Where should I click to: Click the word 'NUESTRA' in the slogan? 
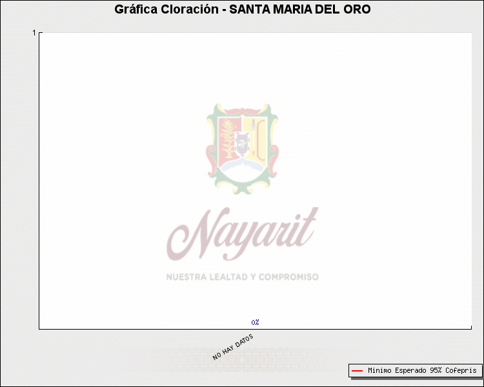point(186,277)
